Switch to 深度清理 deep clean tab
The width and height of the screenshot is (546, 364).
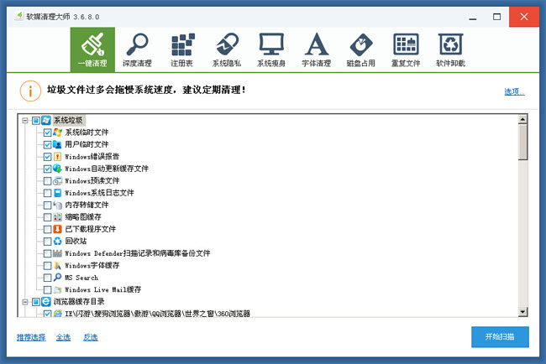137,49
